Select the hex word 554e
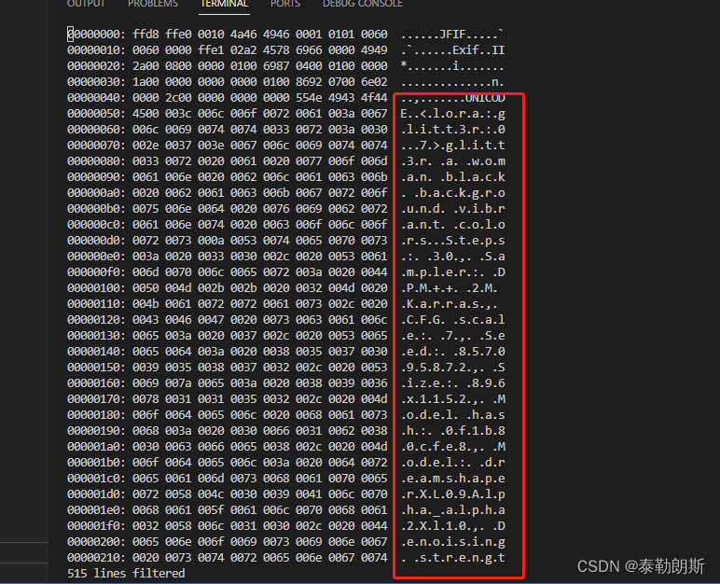 click(309, 97)
